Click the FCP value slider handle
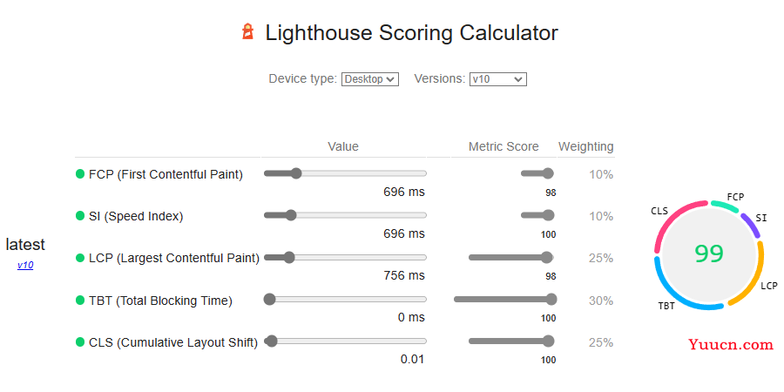This screenshot has width=784, height=392. pyautogui.click(x=296, y=173)
